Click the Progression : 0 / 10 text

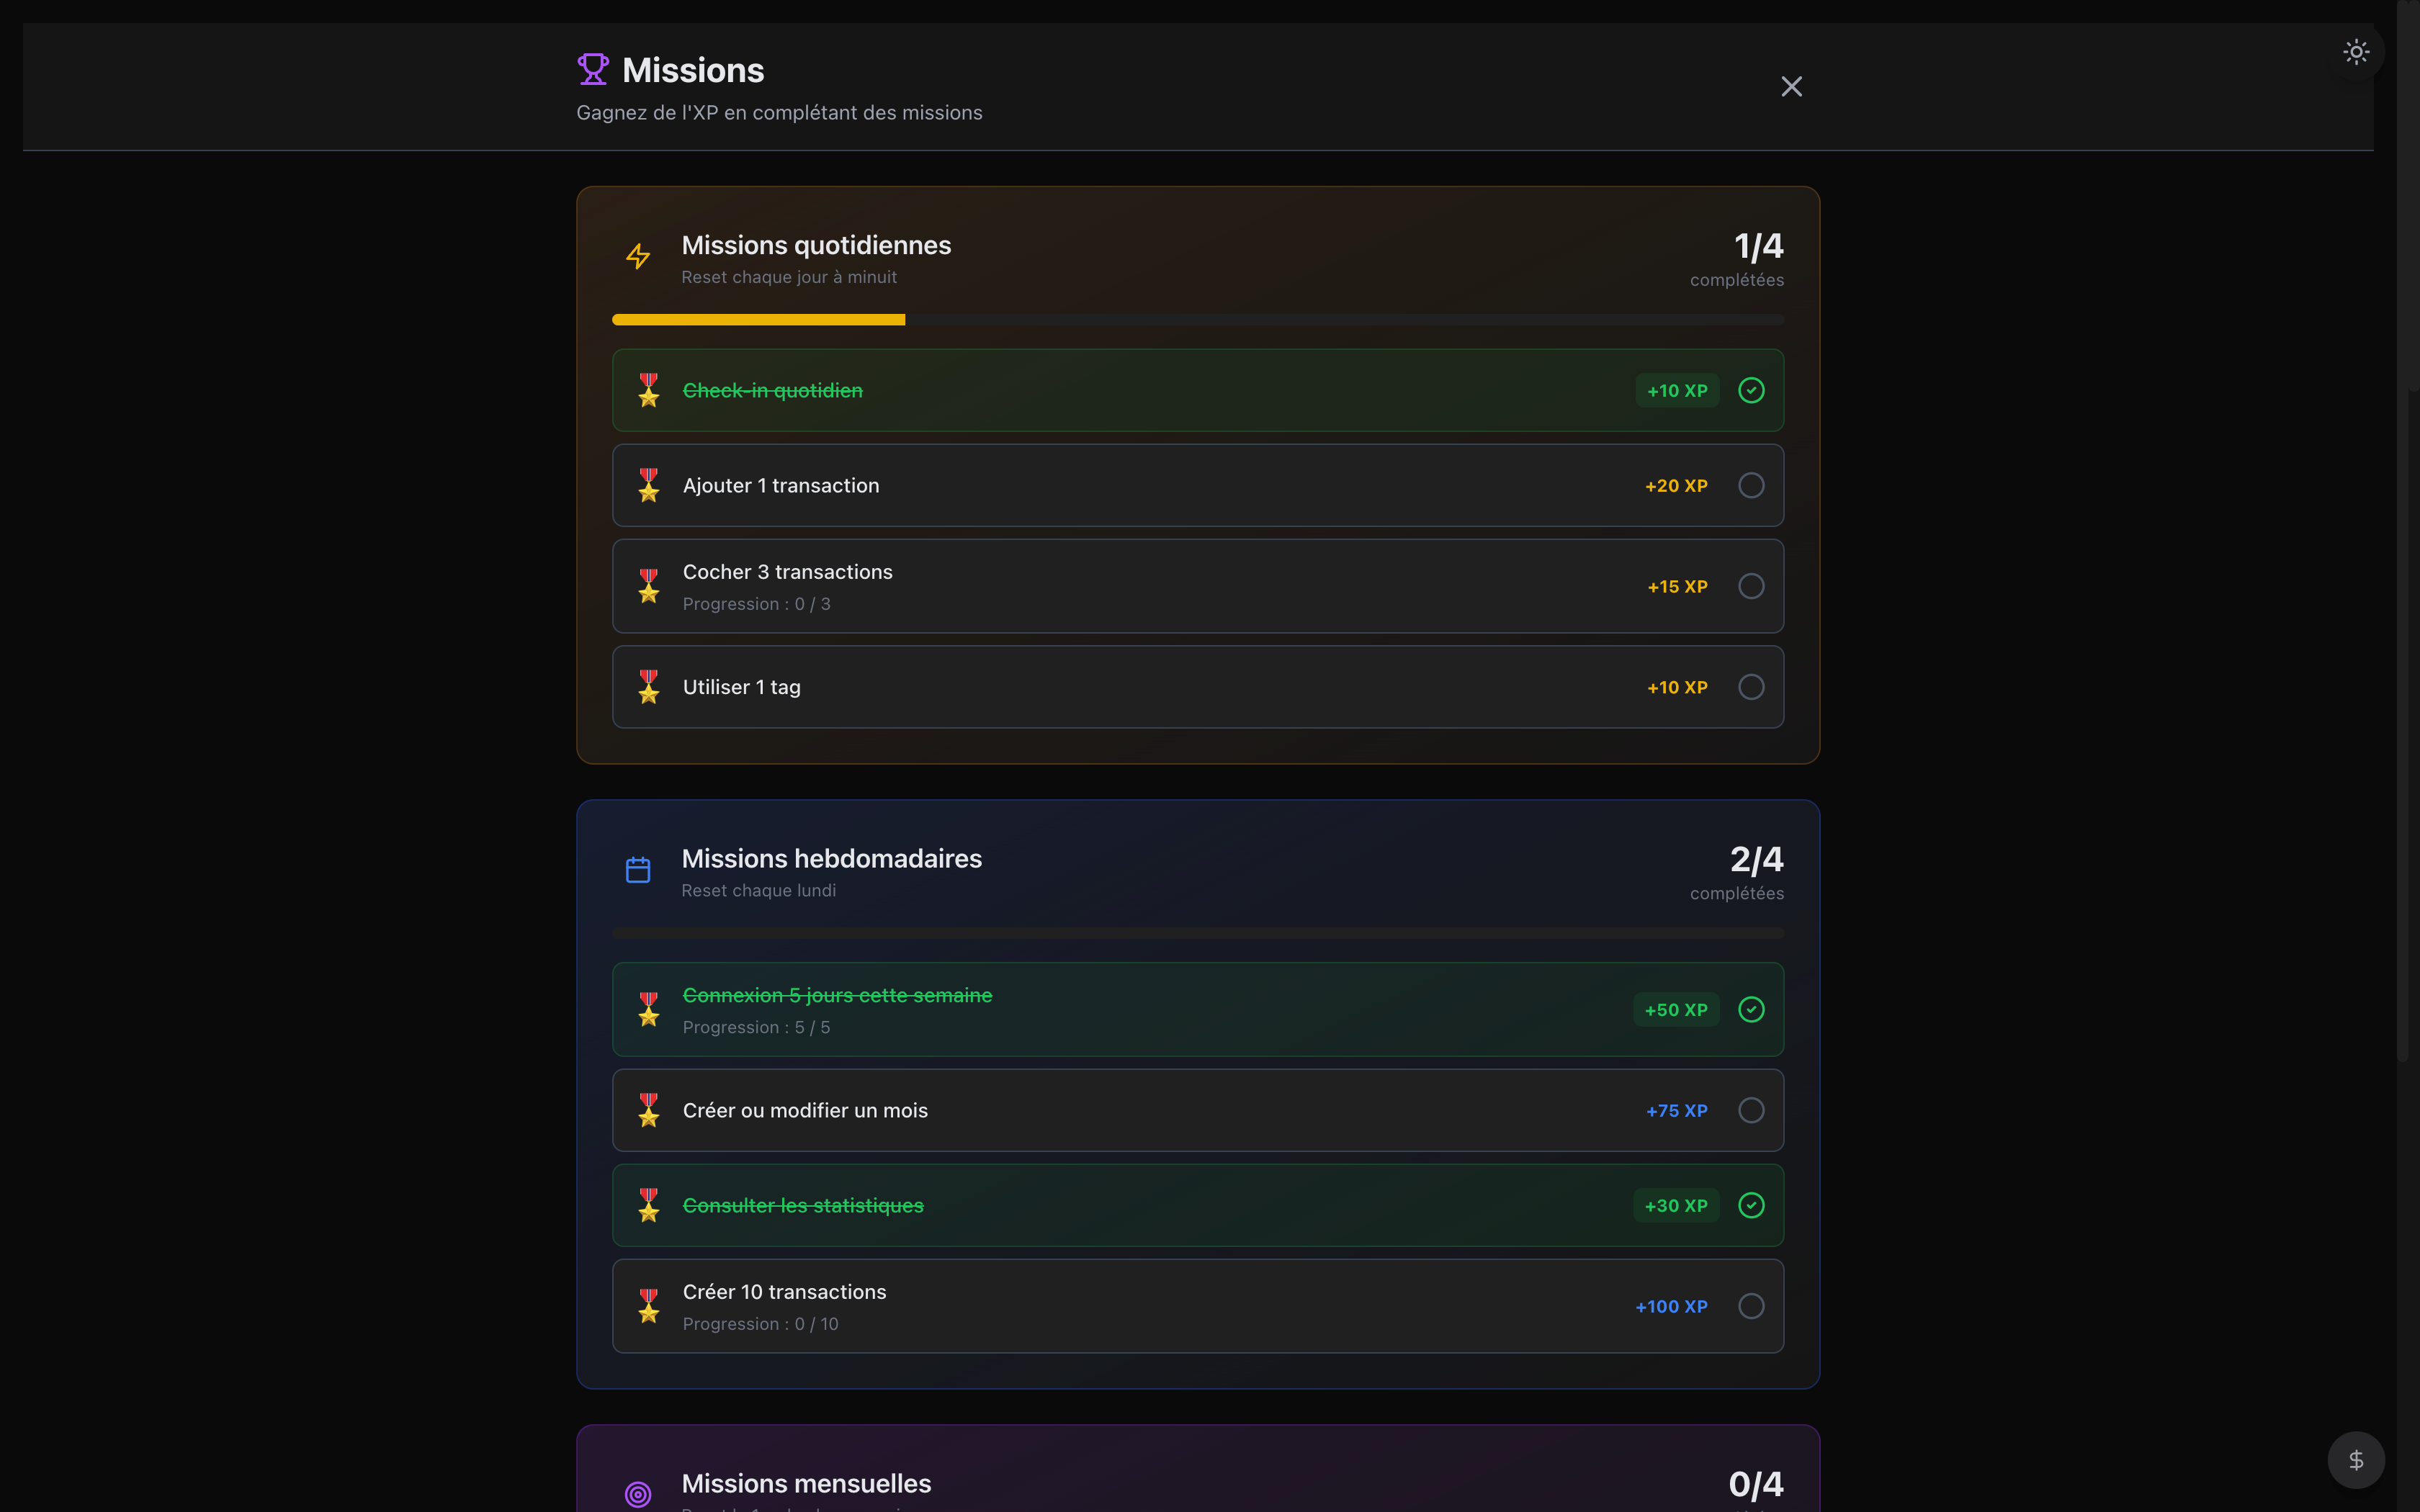pyautogui.click(x=761, y=1324)
